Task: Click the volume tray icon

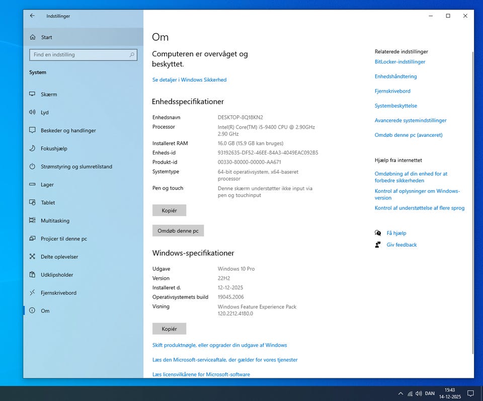Action: (418, 393)
